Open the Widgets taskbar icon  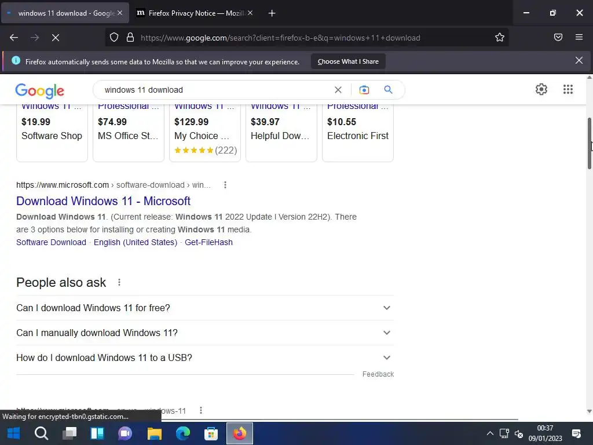tap(97, 433)
